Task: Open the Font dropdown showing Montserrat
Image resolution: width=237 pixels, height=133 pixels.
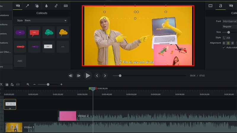Action: click(230, 21)
